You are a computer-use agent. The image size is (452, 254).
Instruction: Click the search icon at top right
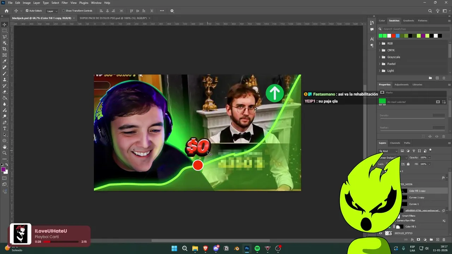pyautogui.click(x=430, y=11)
